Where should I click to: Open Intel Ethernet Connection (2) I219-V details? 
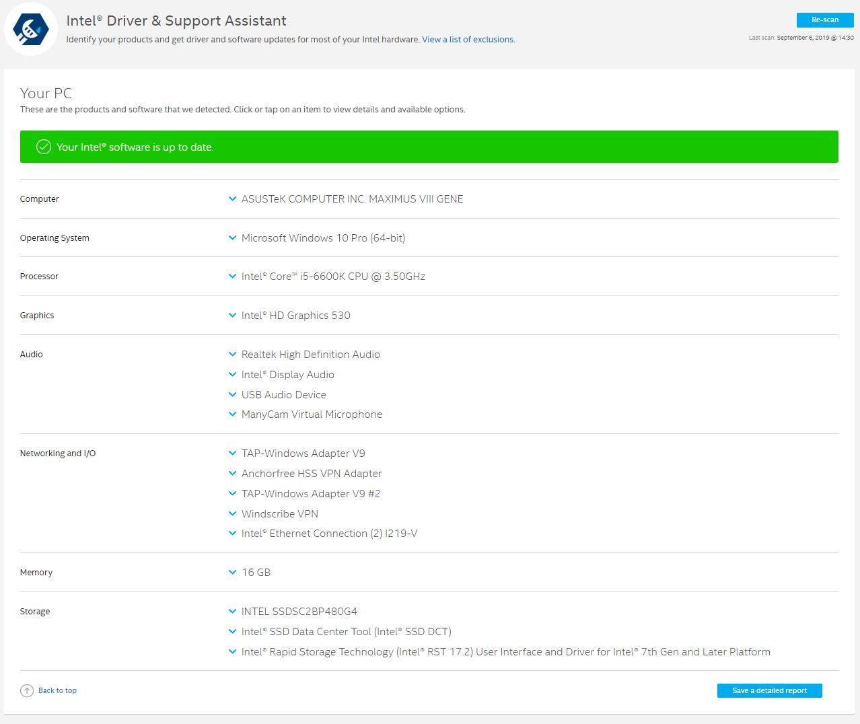[329, 534]
